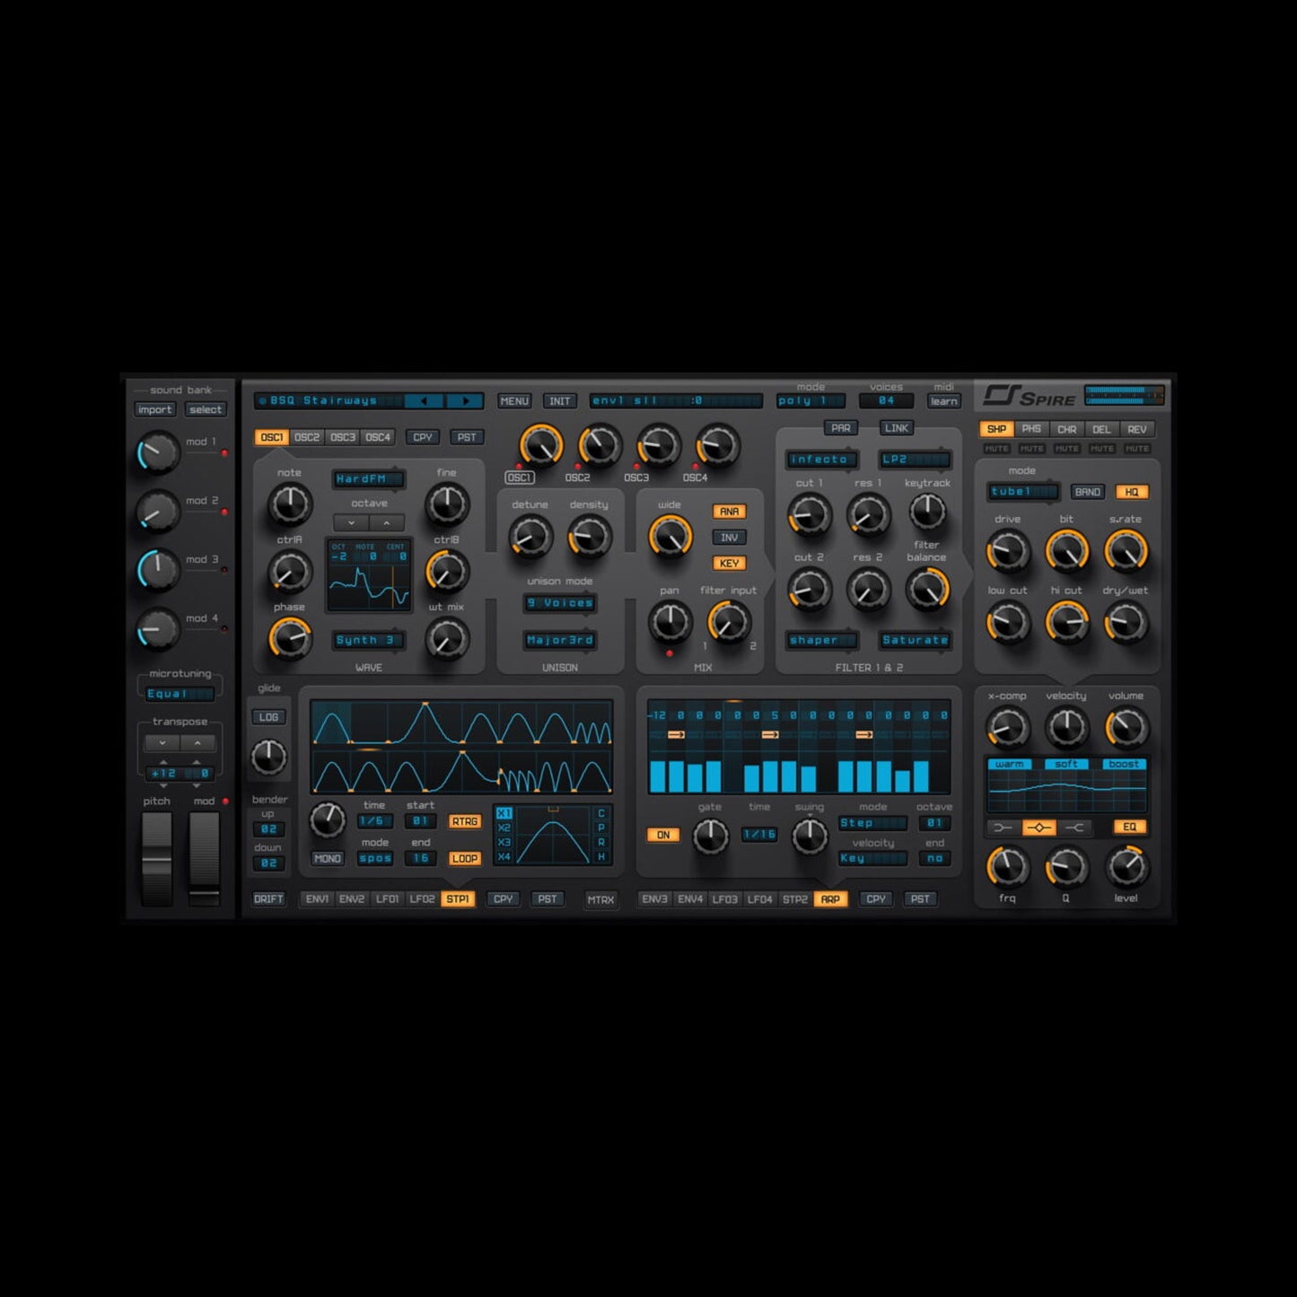Toggle the INV mix switch
This screenshot has height=1297, width=1297.
pyautogui.click(x=729, y=538)
